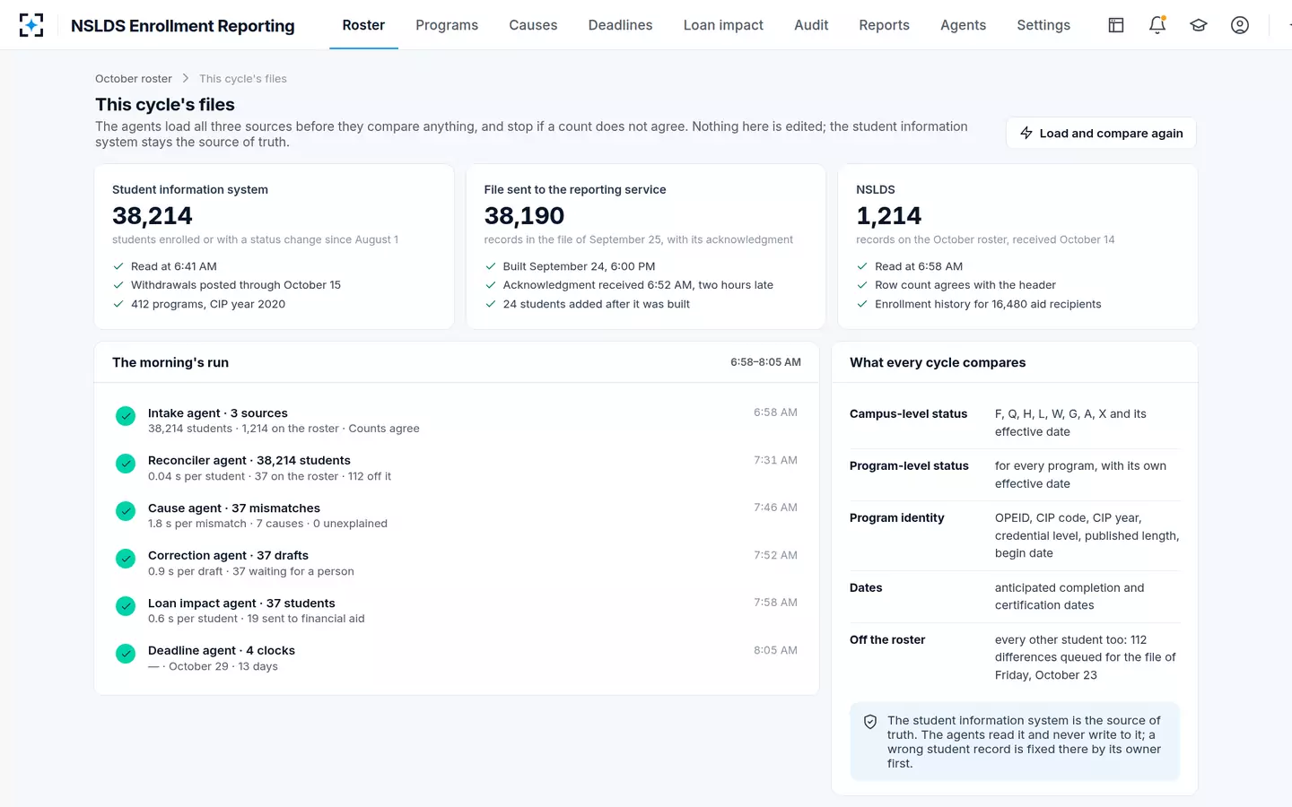Click the shield icon in the source-of-truth note
Image resolution: width=1292 pixels, height=807 pixels.
click(x=870, y=722)
